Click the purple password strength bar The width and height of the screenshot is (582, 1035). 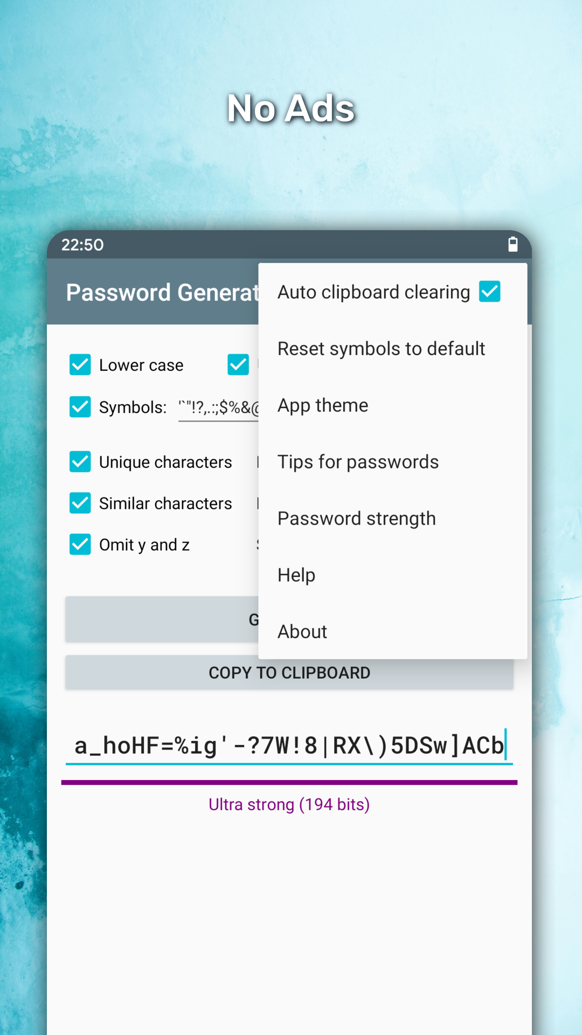[289, 782]
